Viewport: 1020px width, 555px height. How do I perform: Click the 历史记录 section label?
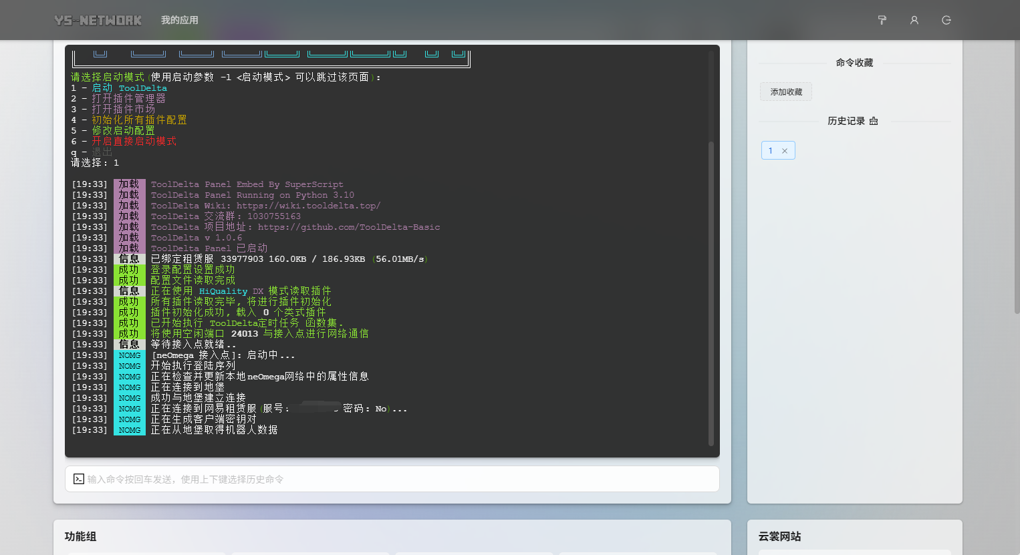[846, 121]
